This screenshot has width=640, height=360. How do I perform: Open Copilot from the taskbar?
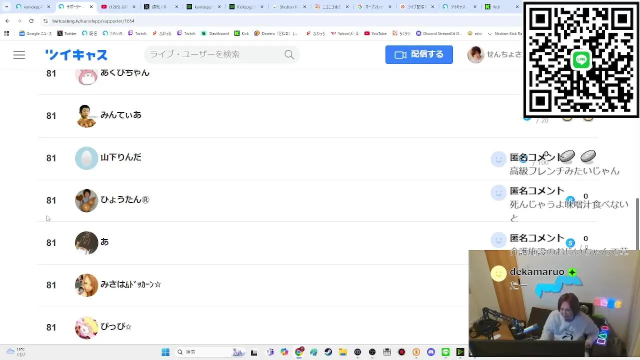click(284, 352)
